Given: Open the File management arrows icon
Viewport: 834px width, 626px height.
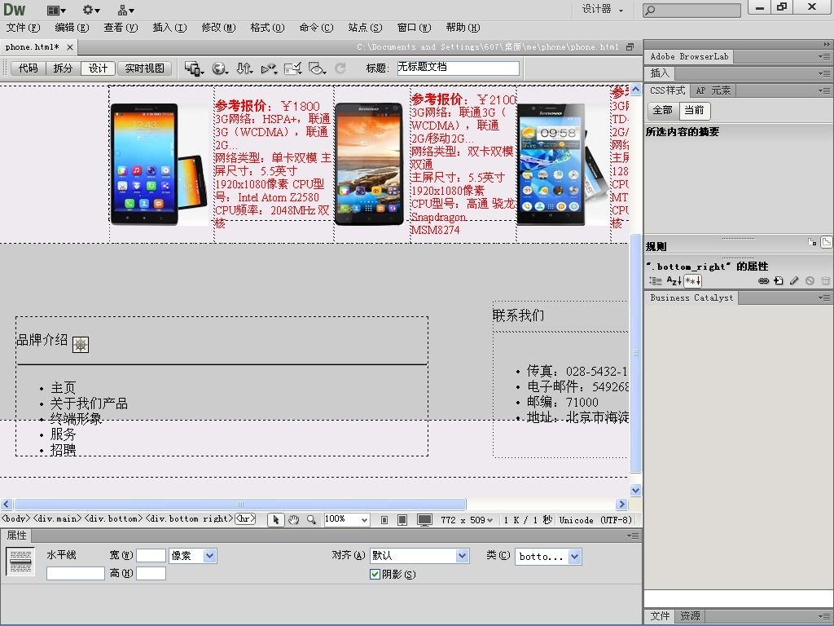Looking at the screenshot, I should pyautogui.click(x=244, y=68).
